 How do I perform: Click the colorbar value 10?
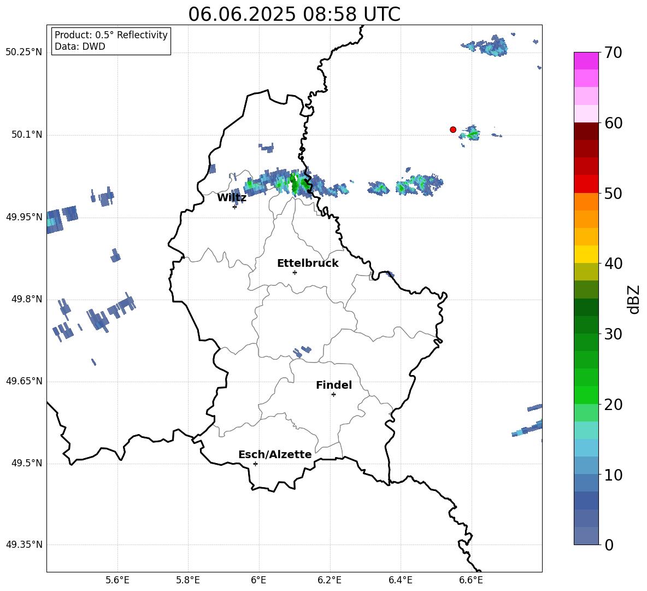(613, 475)
